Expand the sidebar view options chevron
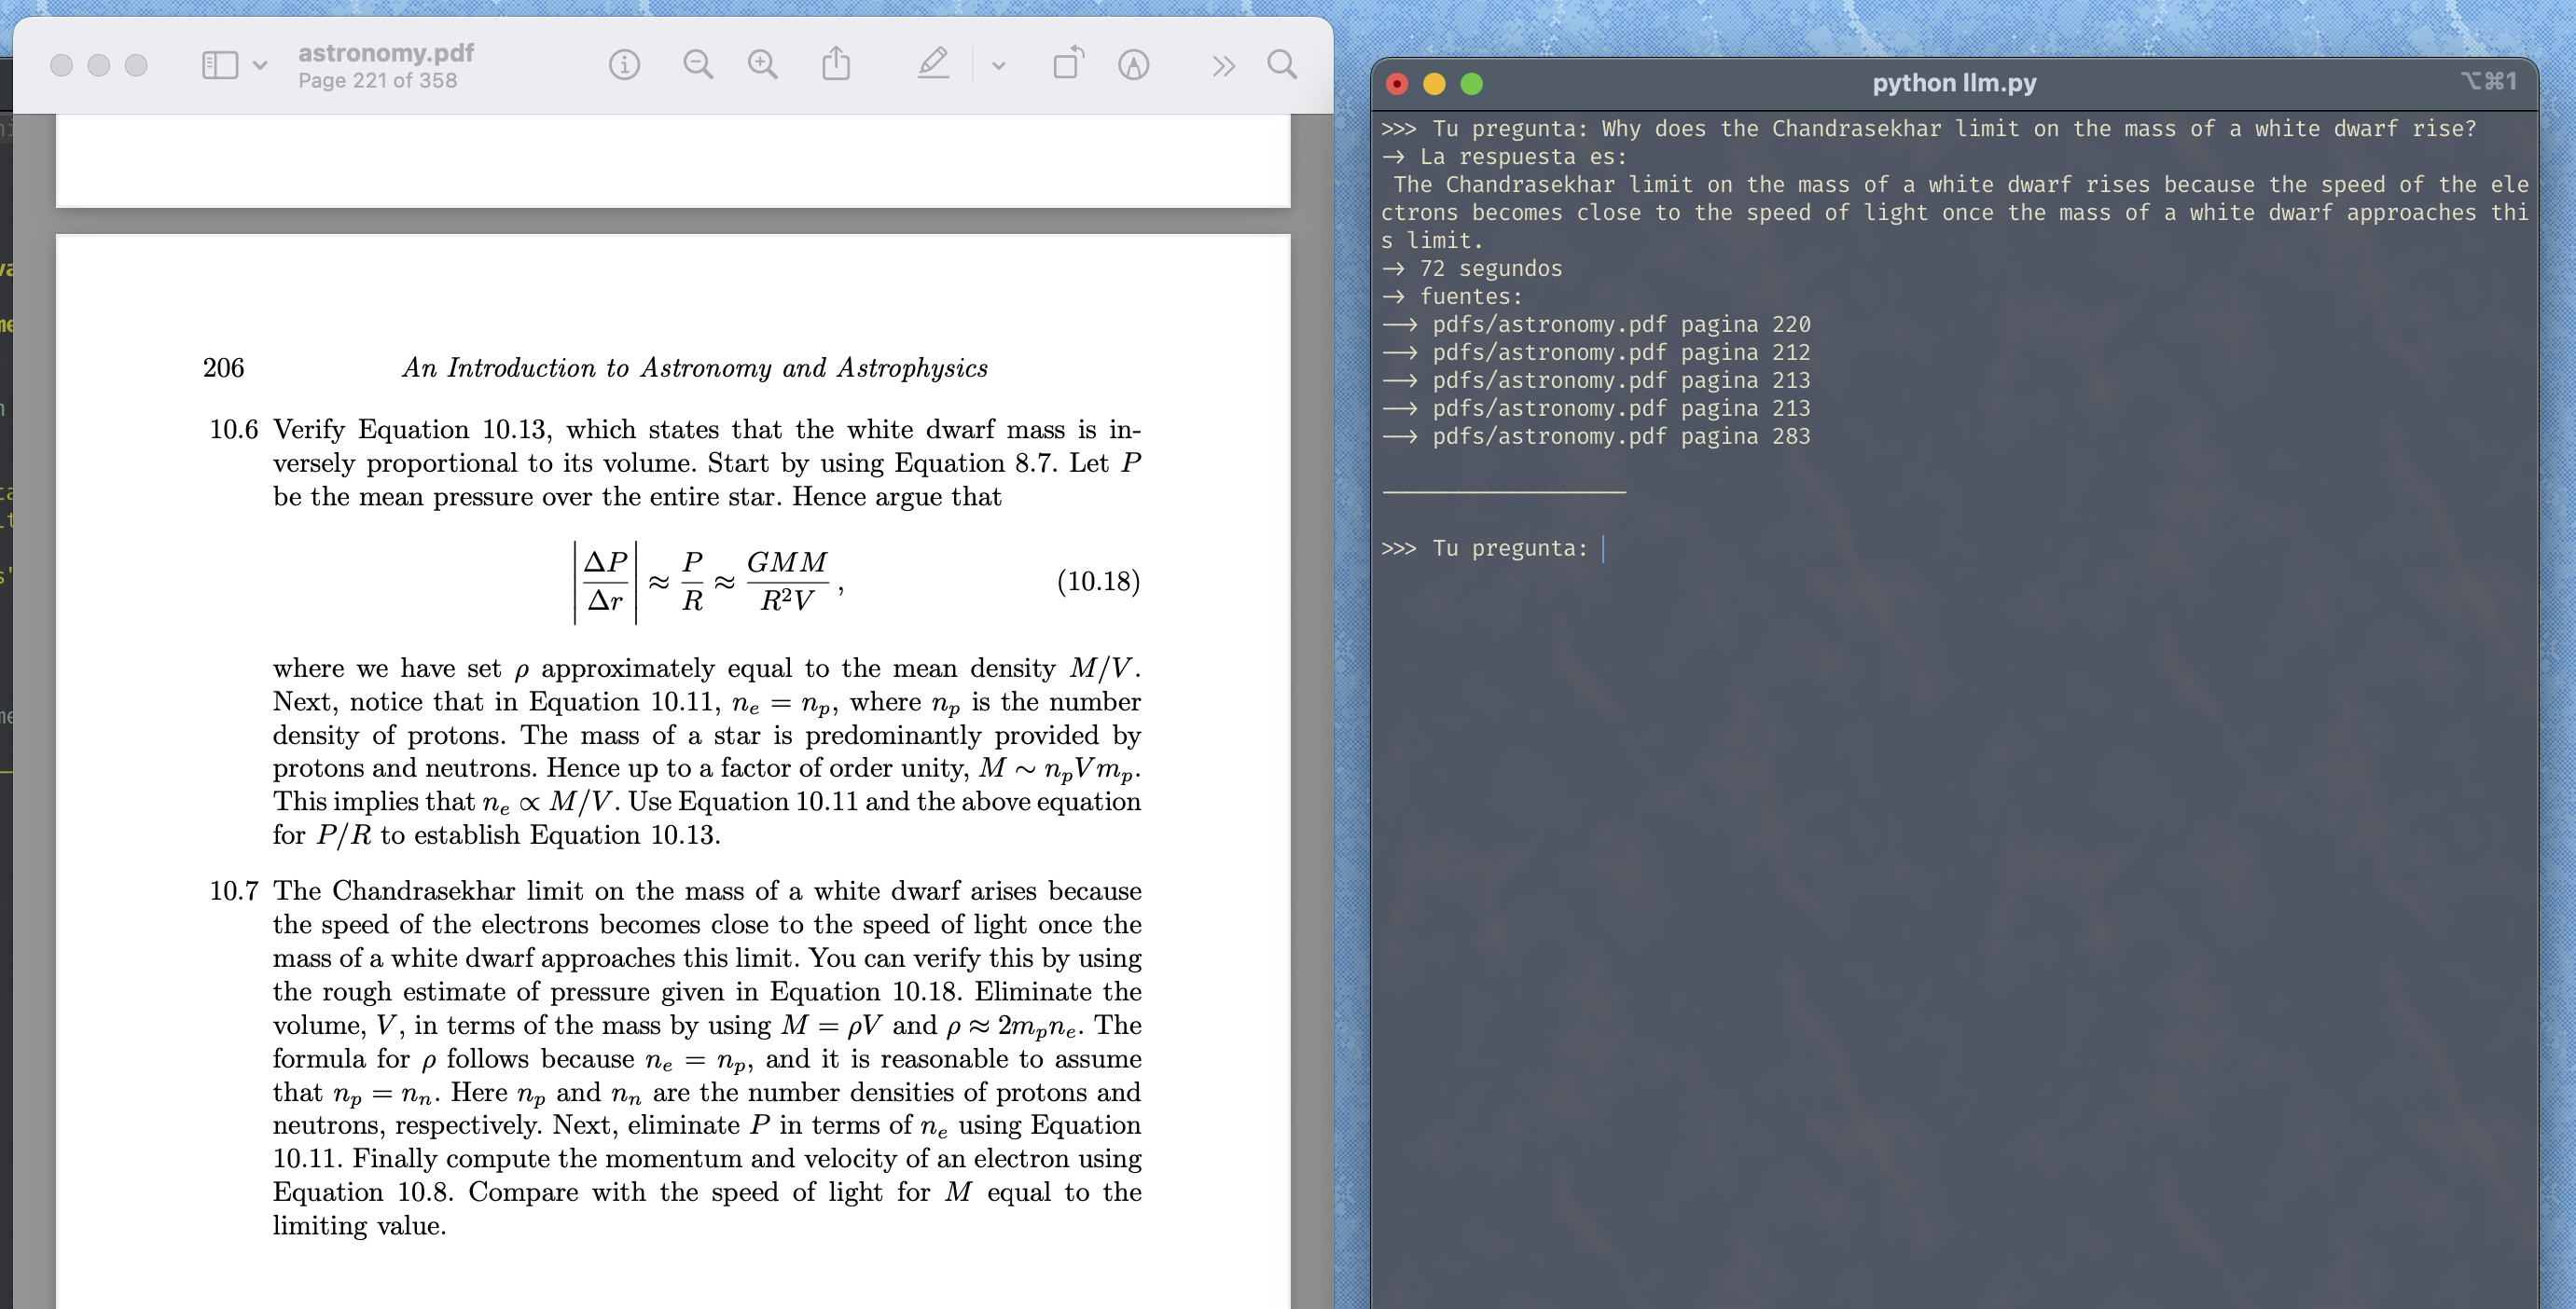Screen dimensions: 2576x1309 260,65
